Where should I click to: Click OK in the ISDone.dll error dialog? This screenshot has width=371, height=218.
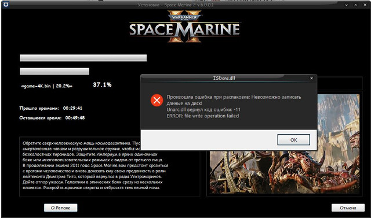click(x=294, y=140)
